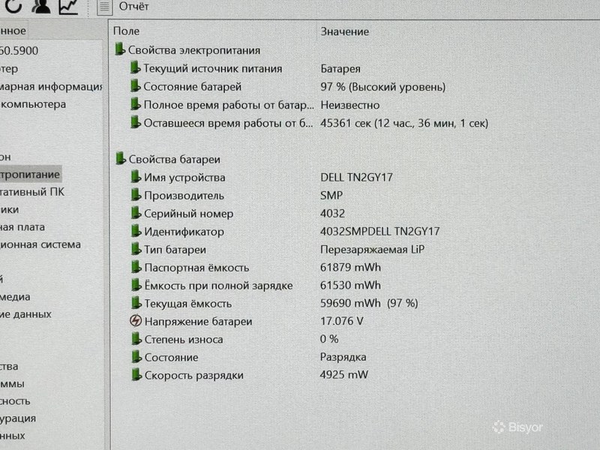The height and width of the screenshot is (450, 600).
Task: Click icon beside Тип батареи
Action: (136, 248)
